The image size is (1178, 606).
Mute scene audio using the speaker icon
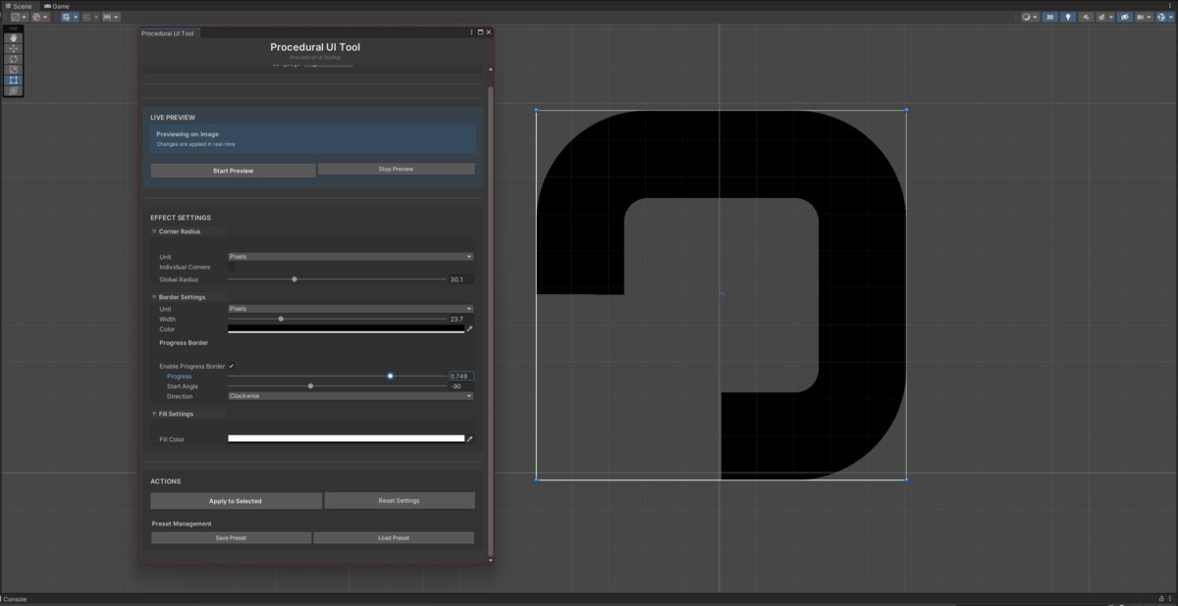tap(1085, 17)
